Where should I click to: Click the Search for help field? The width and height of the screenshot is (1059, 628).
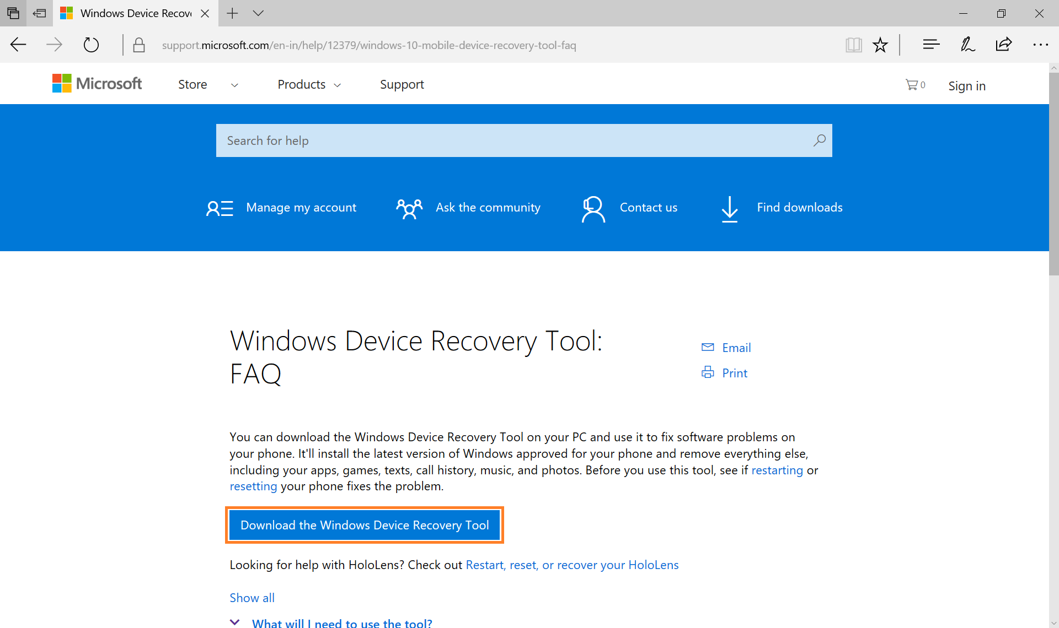[524, 140]
